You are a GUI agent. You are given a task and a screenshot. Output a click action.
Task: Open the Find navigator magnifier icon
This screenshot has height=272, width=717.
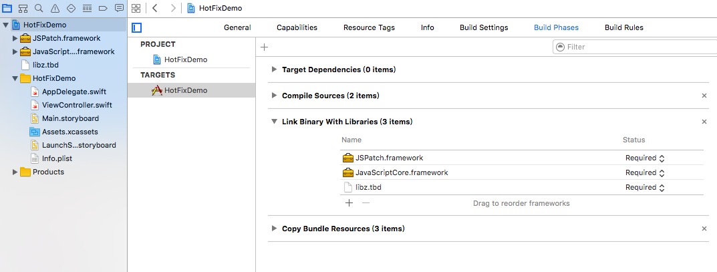39,8
